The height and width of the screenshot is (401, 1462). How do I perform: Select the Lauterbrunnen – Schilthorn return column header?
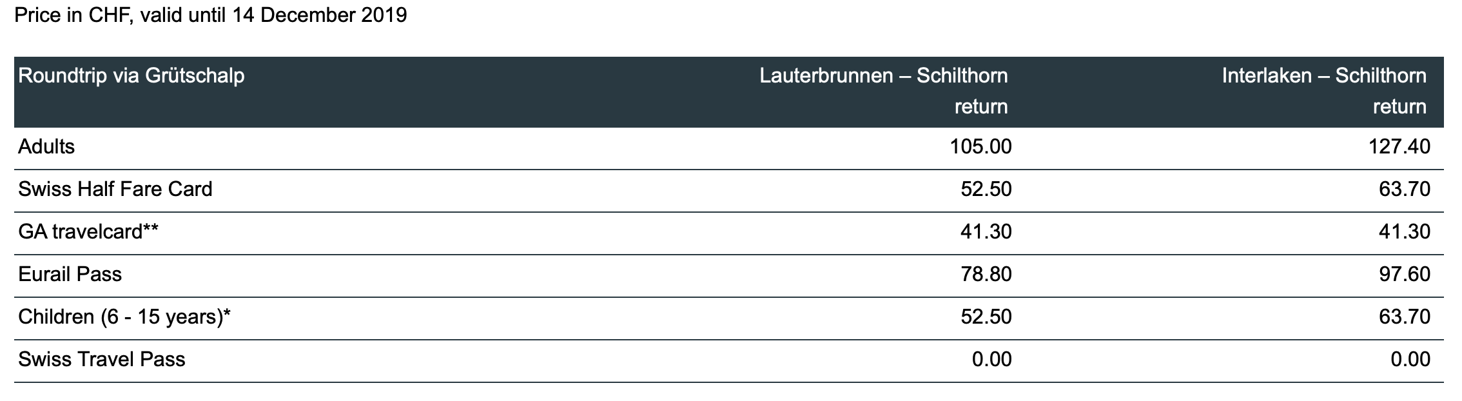coord(883,91)
